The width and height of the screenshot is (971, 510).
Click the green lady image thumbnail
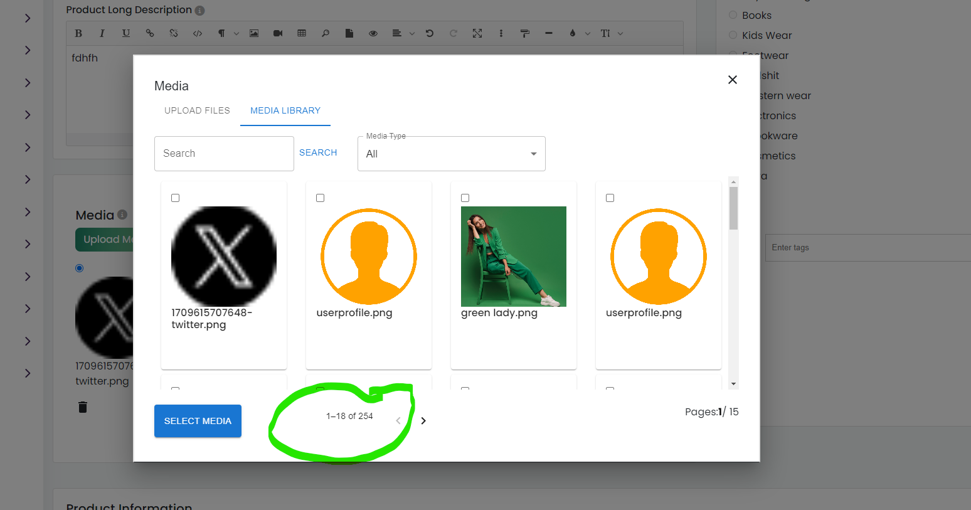514,257
